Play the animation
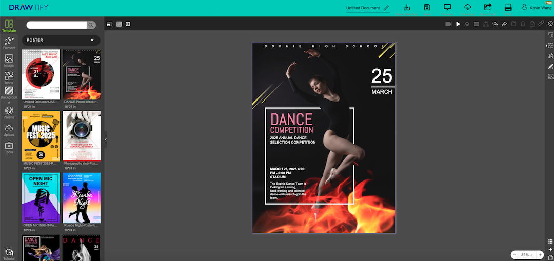The image size is (554, 261). pos(458,24)
